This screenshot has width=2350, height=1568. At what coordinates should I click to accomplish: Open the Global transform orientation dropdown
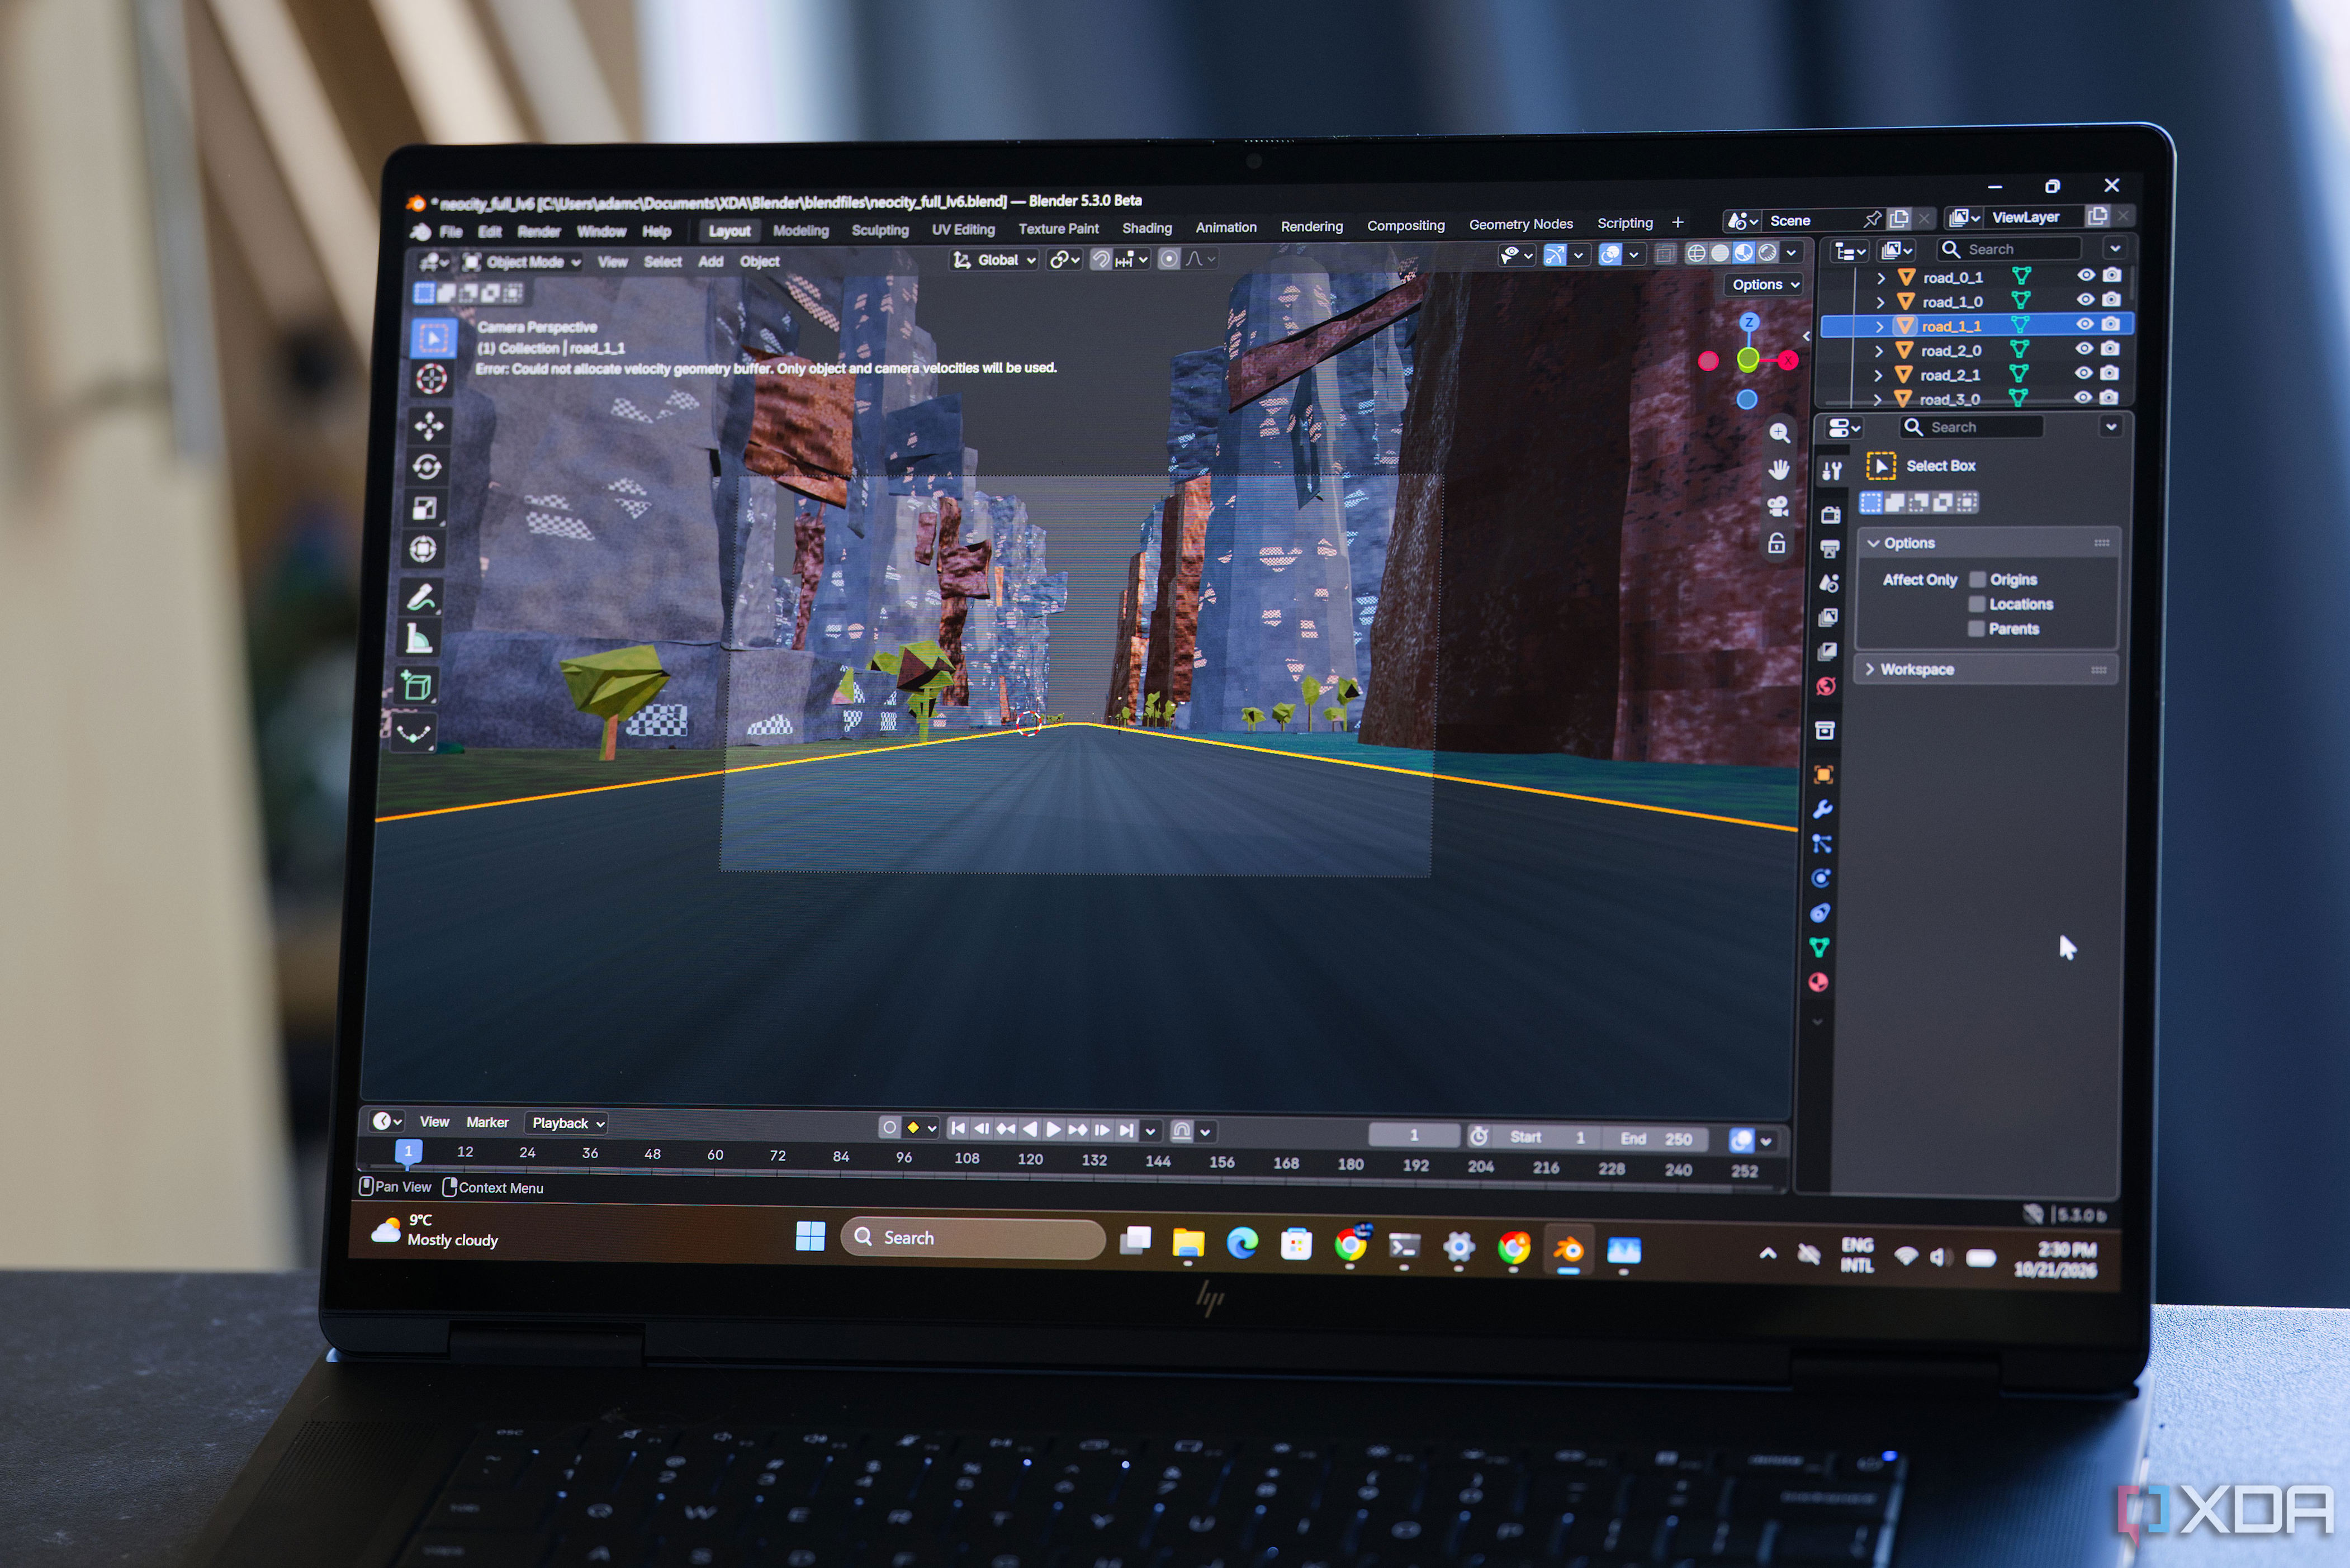pos(994,260)
